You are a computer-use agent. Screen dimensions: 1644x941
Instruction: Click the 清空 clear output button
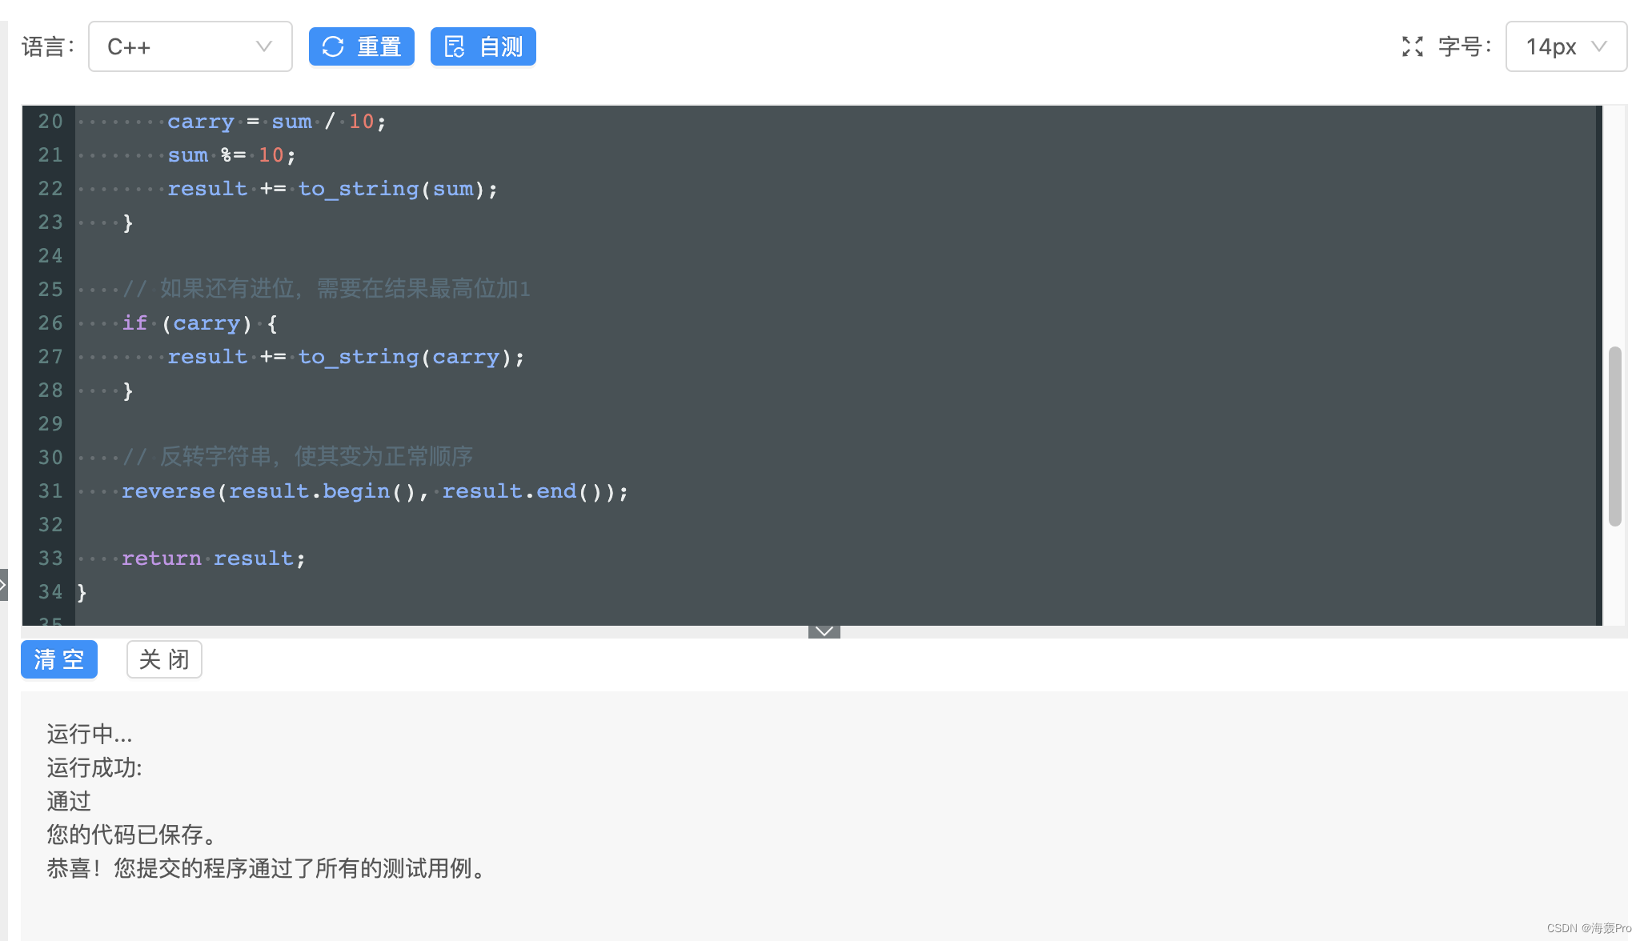click(59, 659)
